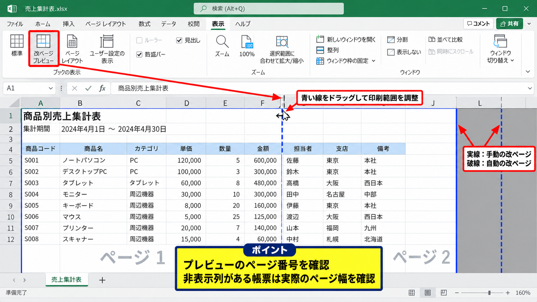Zoom to fit the selected range
The width and height of the screenshot is (537, 302).
pos(282,49)
